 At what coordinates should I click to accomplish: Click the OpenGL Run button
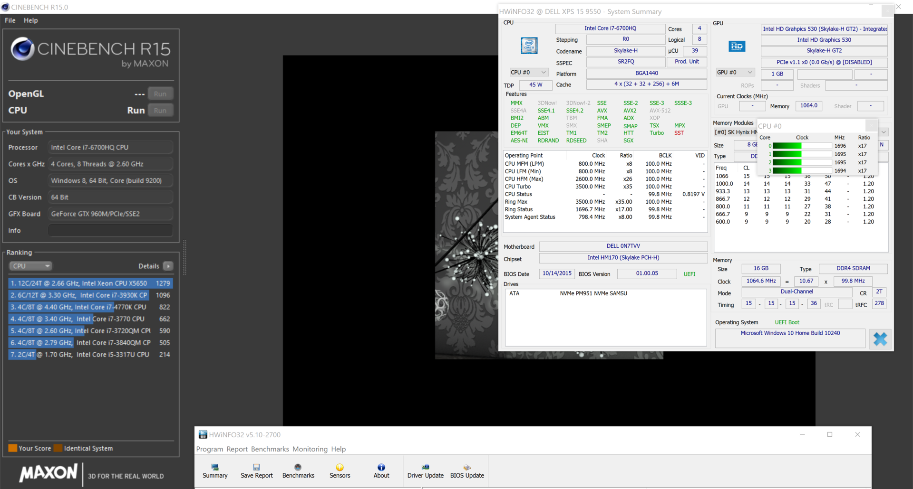(160, 94)
